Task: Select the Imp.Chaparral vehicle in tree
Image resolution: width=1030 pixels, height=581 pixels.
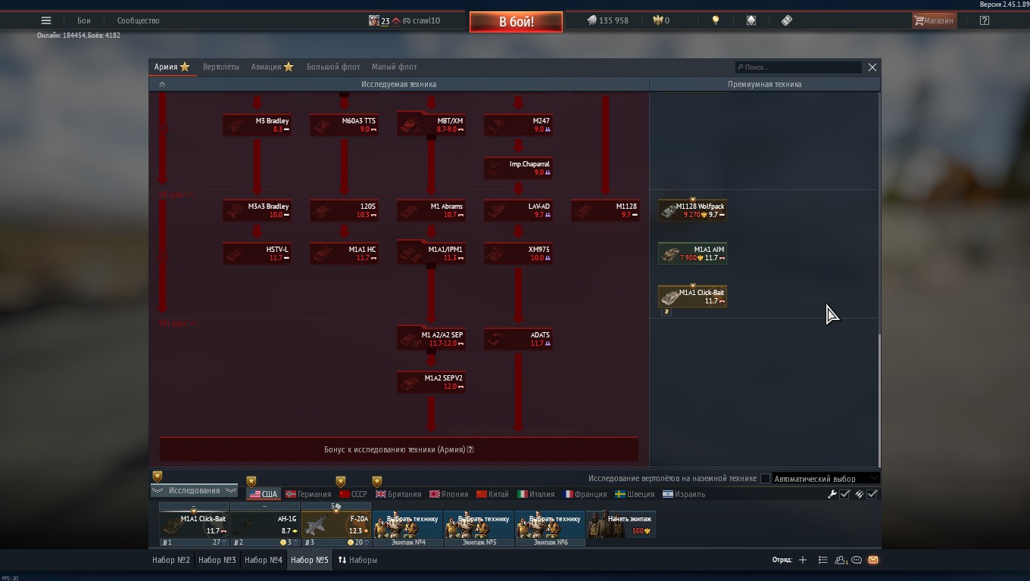Action: point(518,168)
